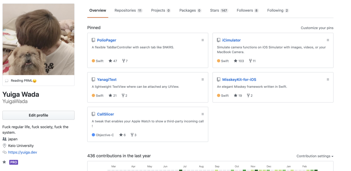This screenshot has height=171, width=351.
Task: Click the Keio University location text
Action: [x=21, y=146]
